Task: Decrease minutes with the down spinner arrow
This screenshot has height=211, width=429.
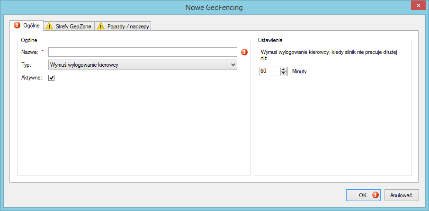Action: 284,73
